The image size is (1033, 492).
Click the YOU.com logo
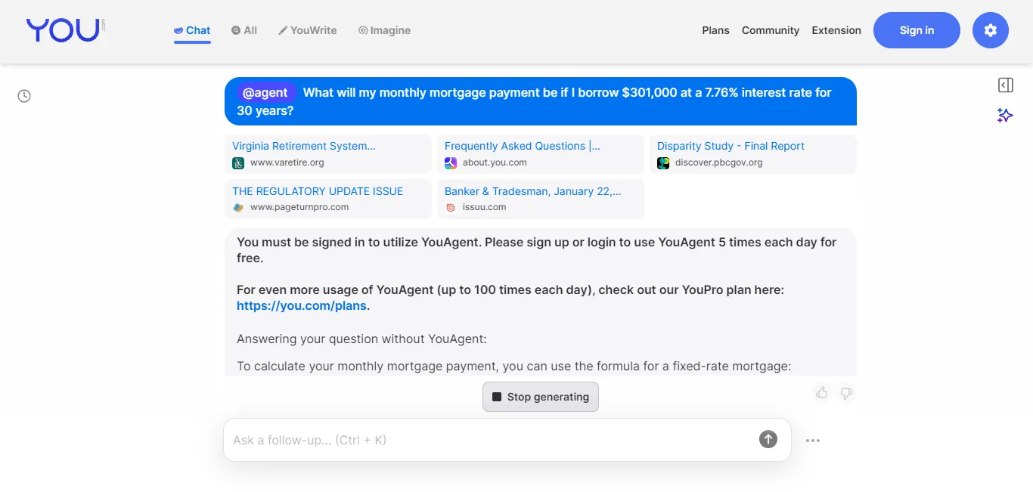[66, 30]
